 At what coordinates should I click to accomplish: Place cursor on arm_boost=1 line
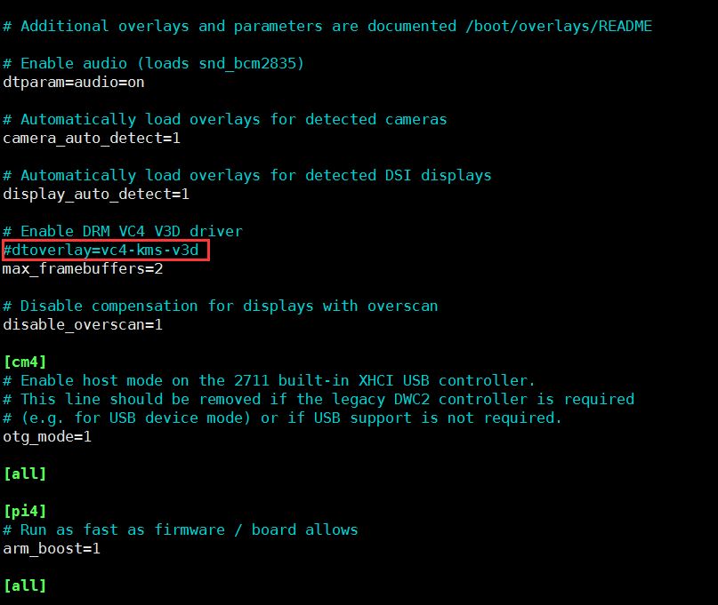coord(52,548)
